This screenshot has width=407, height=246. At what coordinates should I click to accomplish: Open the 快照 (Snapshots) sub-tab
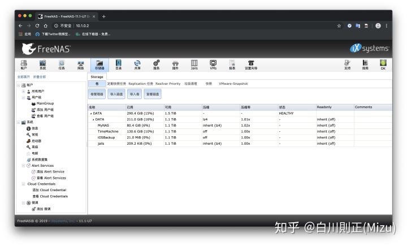point(209,84)
